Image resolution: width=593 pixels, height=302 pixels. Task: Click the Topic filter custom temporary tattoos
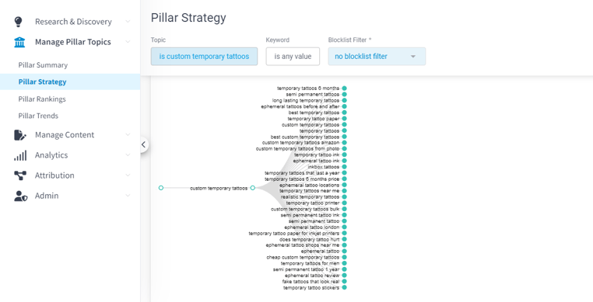coord(204,56)
